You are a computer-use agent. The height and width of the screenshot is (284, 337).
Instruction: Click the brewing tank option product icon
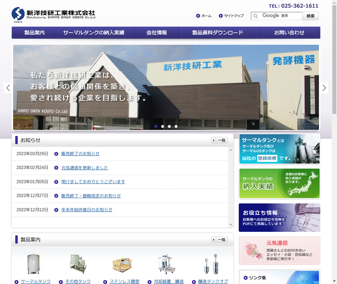[x=211, y=264]
